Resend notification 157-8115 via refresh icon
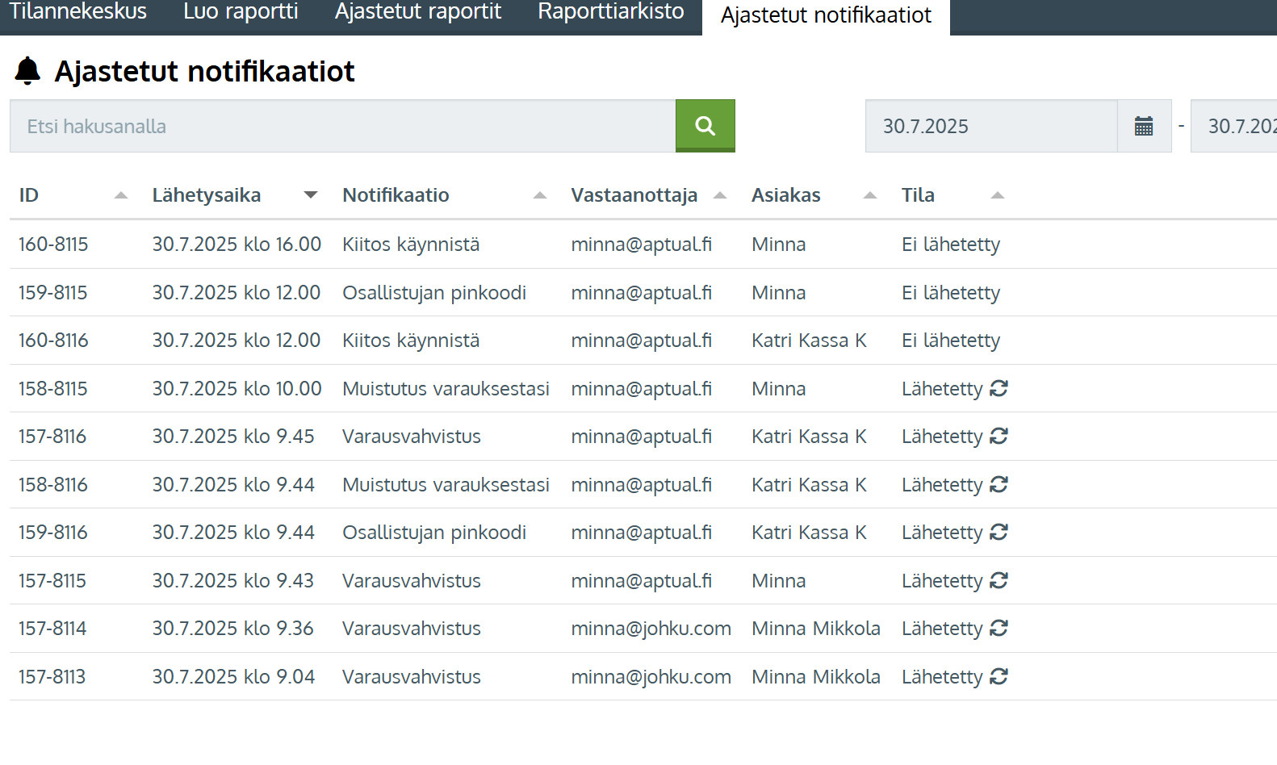Viewport: 1277px width, 765px height. pos(999,580)
